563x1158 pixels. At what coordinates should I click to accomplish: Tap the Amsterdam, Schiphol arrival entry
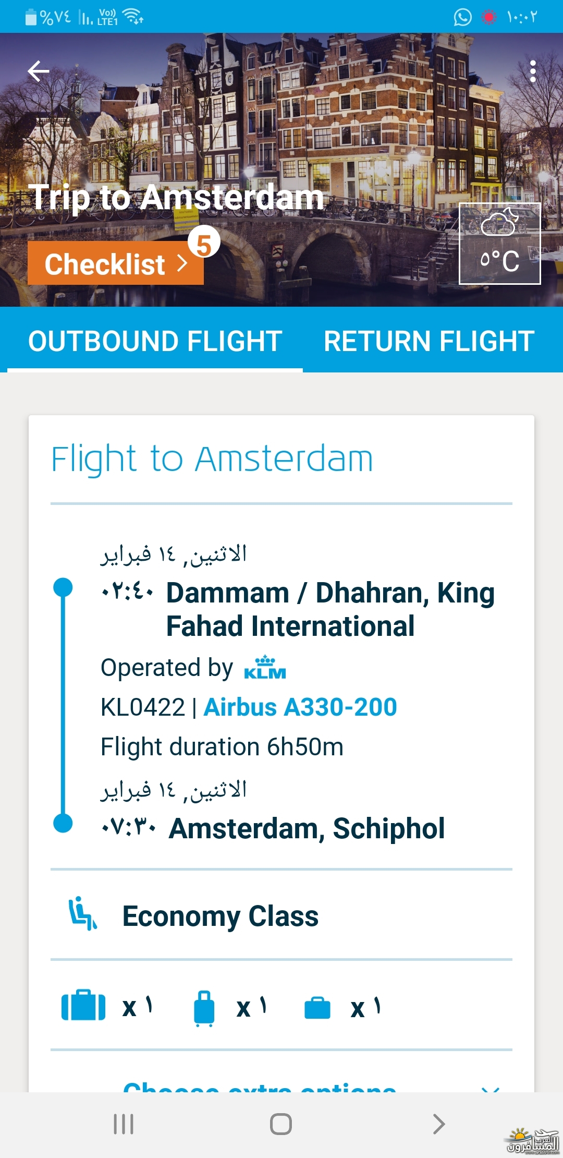(307, 828)
